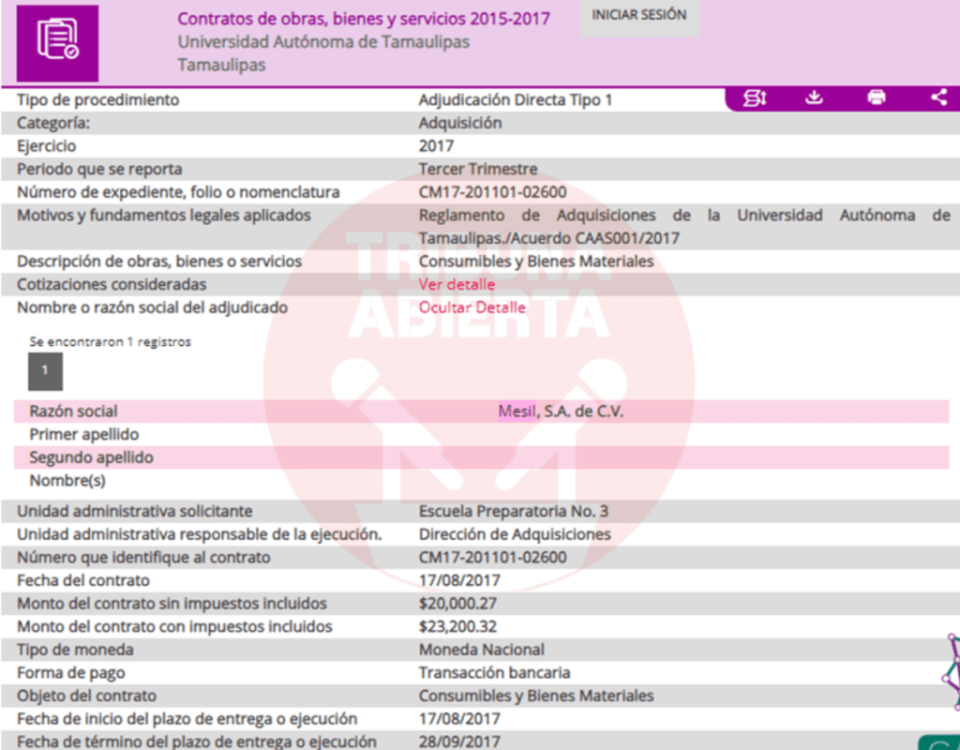Click the Mesil, S.A. de C.V. company name
Image resolution: width=960 pixels, height=750 pixels.
561,412
